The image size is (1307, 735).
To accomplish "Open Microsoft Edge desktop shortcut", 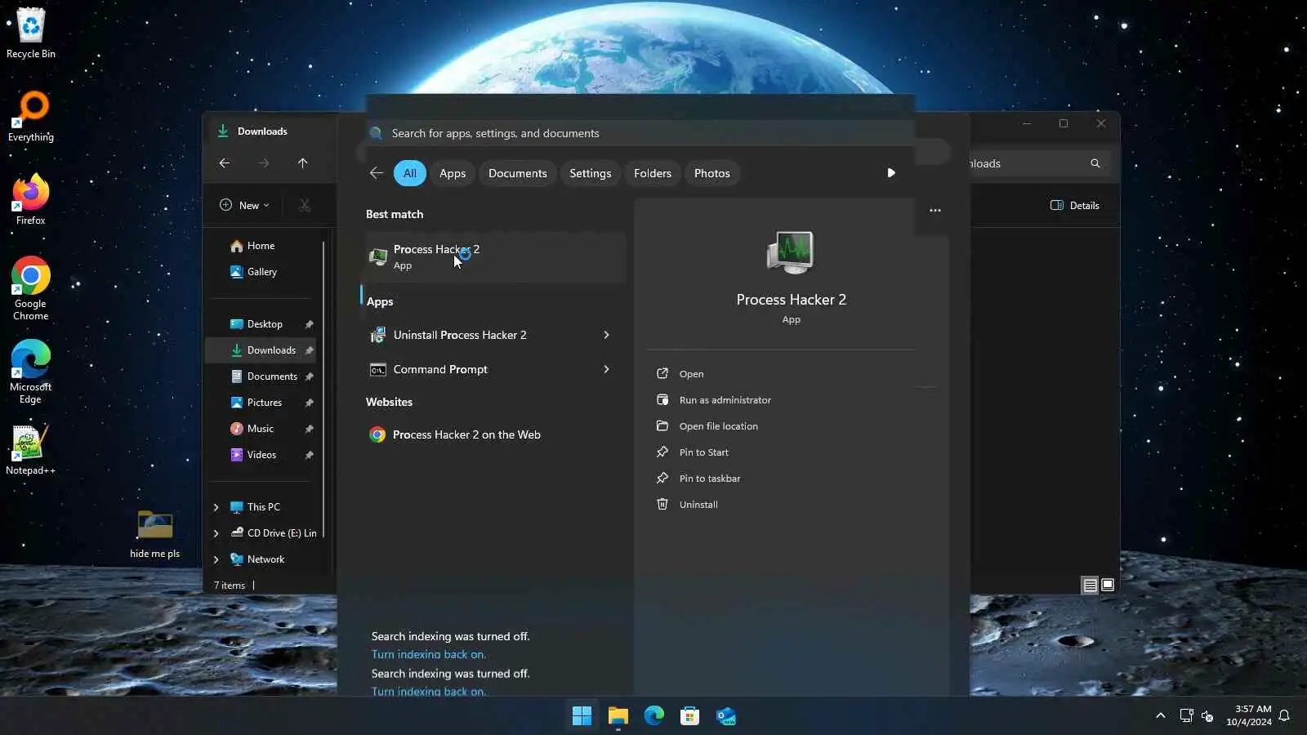I will point(31,372).
